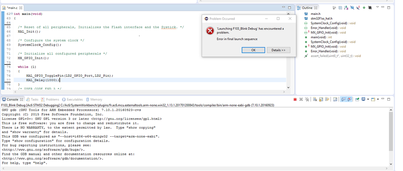This screenshot has width=403, height=171.
Task: Maximize the Outline panel
Action: pos(388,8)
